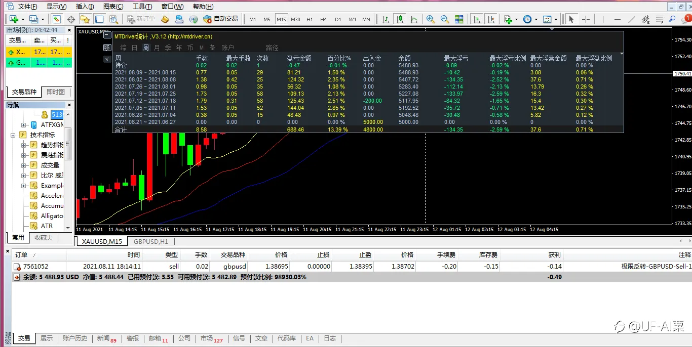Open the MetaEditor yellow book icon

tap(165, 19)
